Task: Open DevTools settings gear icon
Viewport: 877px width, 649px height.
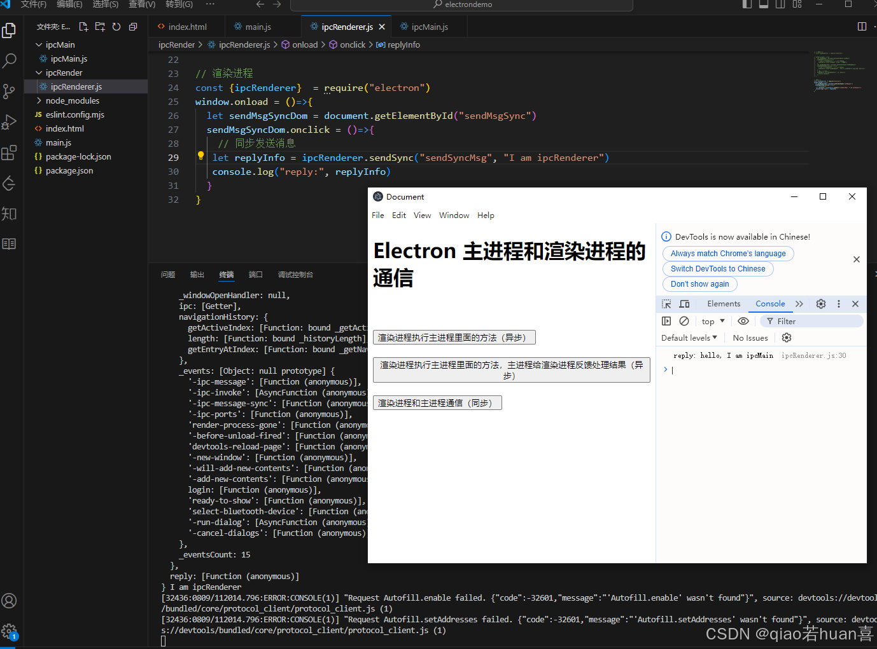Action: tap(821, 304)
